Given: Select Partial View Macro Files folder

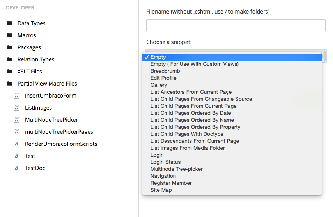Looking at the screenshot, I should click(47, 84).
